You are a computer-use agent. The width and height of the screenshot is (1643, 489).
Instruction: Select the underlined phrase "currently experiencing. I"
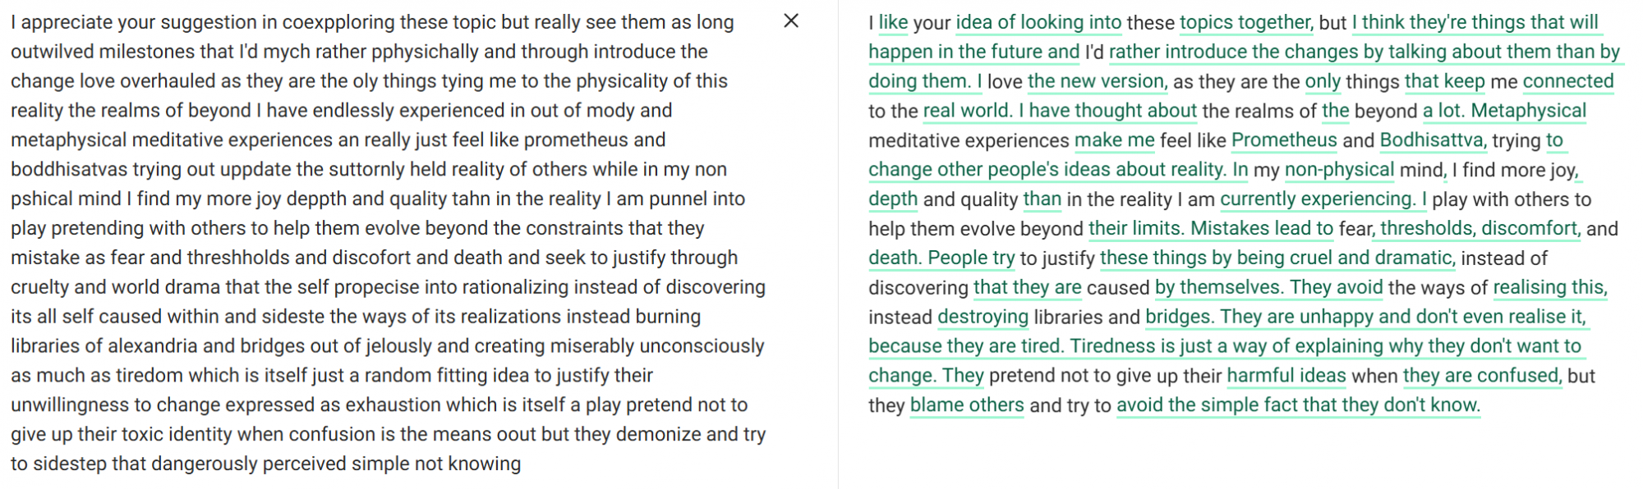tap(1323, 199)
